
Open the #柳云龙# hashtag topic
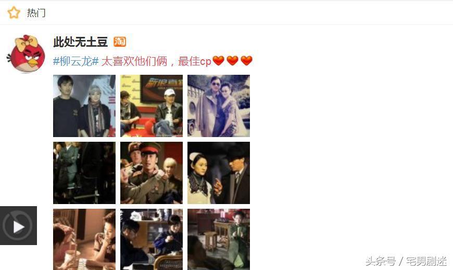76,61
